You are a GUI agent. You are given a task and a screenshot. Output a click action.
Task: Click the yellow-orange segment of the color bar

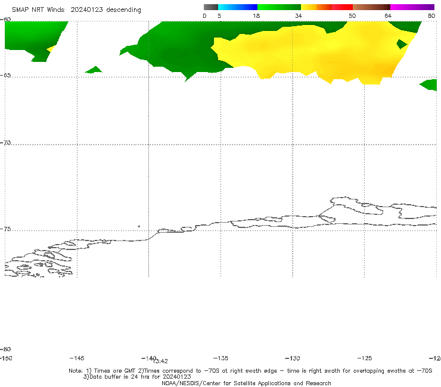coord(316,7)
